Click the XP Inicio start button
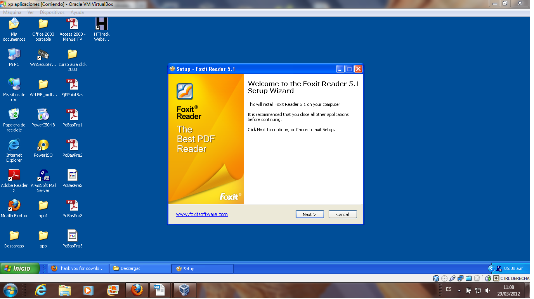The width and height of the screenshot is (534, 299). tap(20, 268)
